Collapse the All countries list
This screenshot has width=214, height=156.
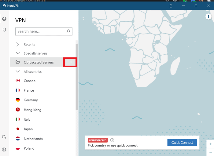pos(18,71)
